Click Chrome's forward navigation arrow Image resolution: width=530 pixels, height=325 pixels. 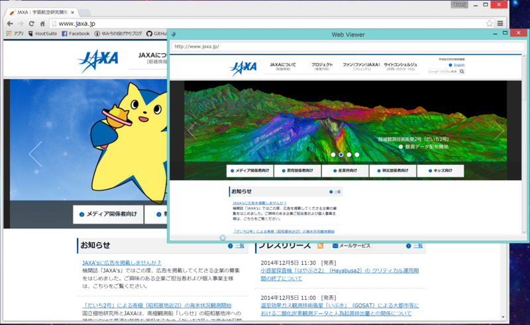(21, 24)
